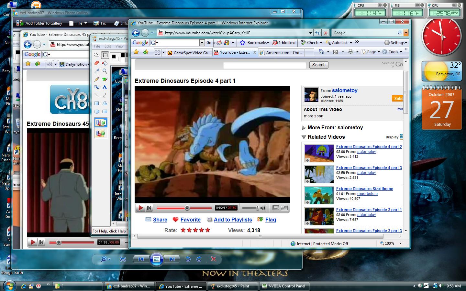Image resolution: width=466 pixels, height=291 pixels.
Task: Open the tab list dropdown arrow
Action: [163, 52]
